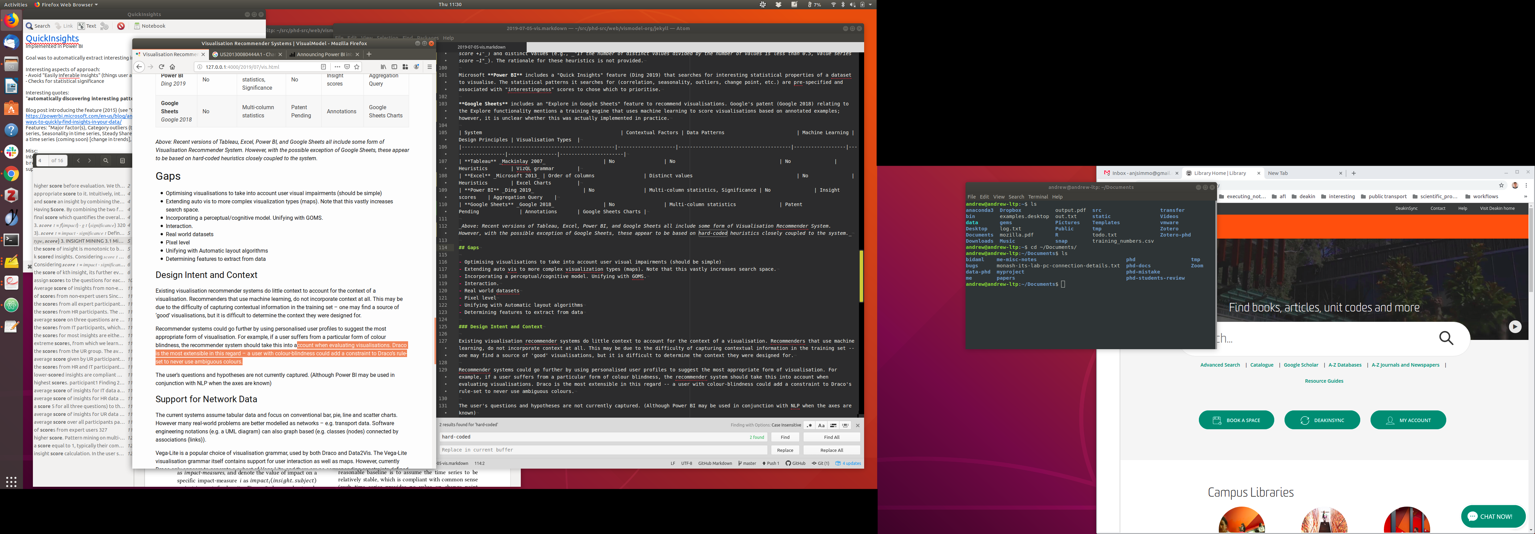This screenshot has height=534, width=1535.
Task: Toggle match case Aa button
Action: [x=821, y=425]
